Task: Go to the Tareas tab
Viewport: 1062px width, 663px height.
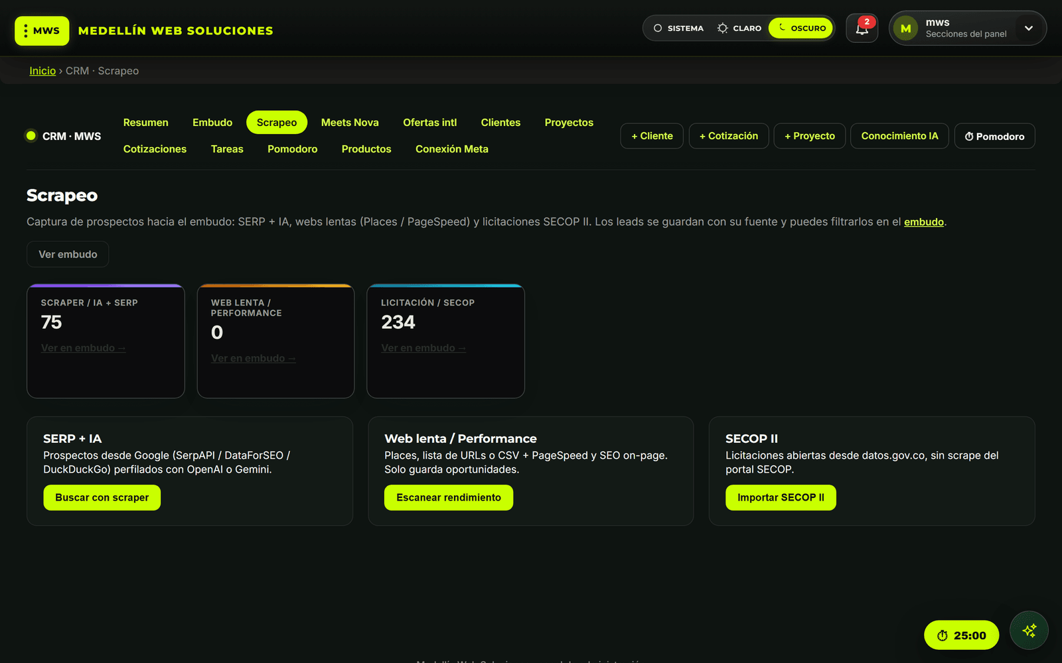Action: pyautogui.click(x=227, y=149)
